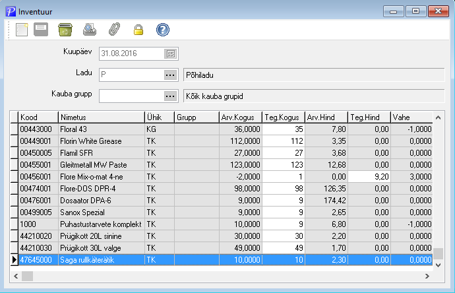455x293 pixels.
Task: Click code 00443000 cell
Action: (38, 129)
